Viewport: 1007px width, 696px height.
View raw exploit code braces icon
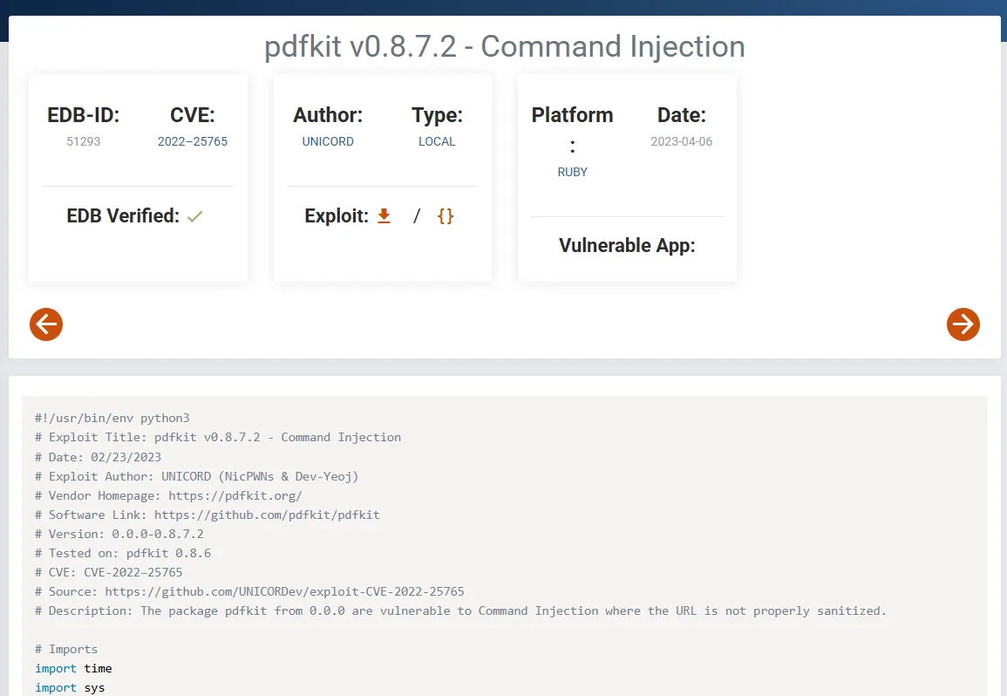point(445,216)
